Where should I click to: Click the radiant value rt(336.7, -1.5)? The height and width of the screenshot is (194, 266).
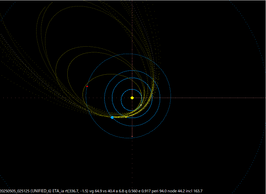click(77, 191)
